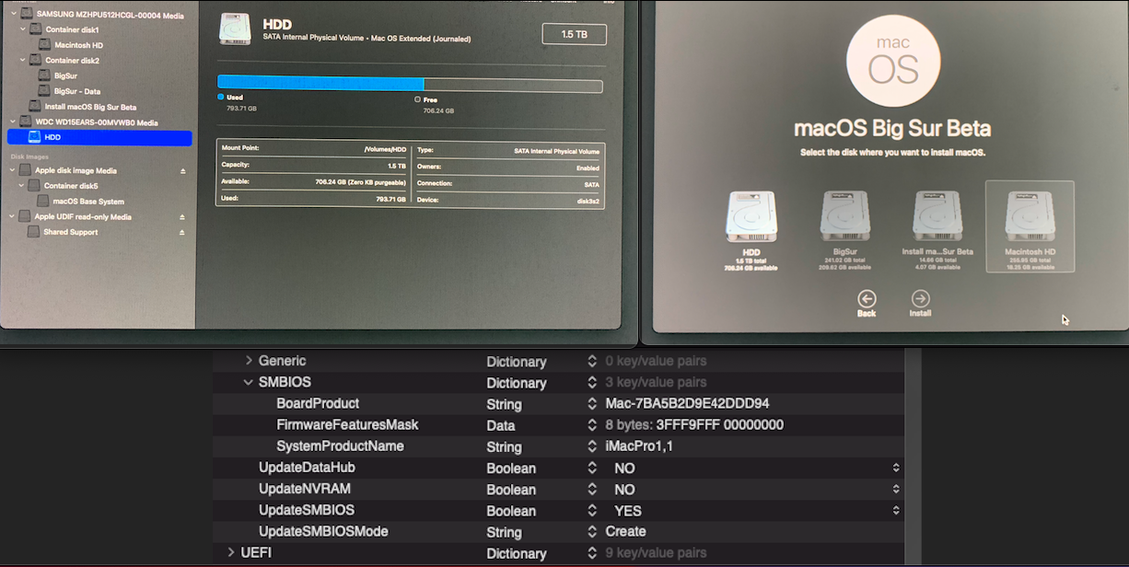Change the type selector for SystemProductName
The image size is (1129, 567).
(592, 446)
